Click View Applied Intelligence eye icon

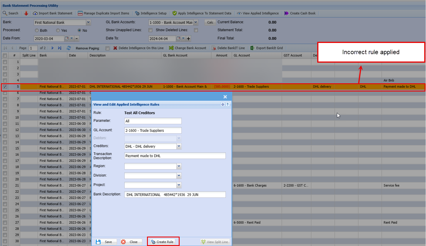(x=239, y=13)
